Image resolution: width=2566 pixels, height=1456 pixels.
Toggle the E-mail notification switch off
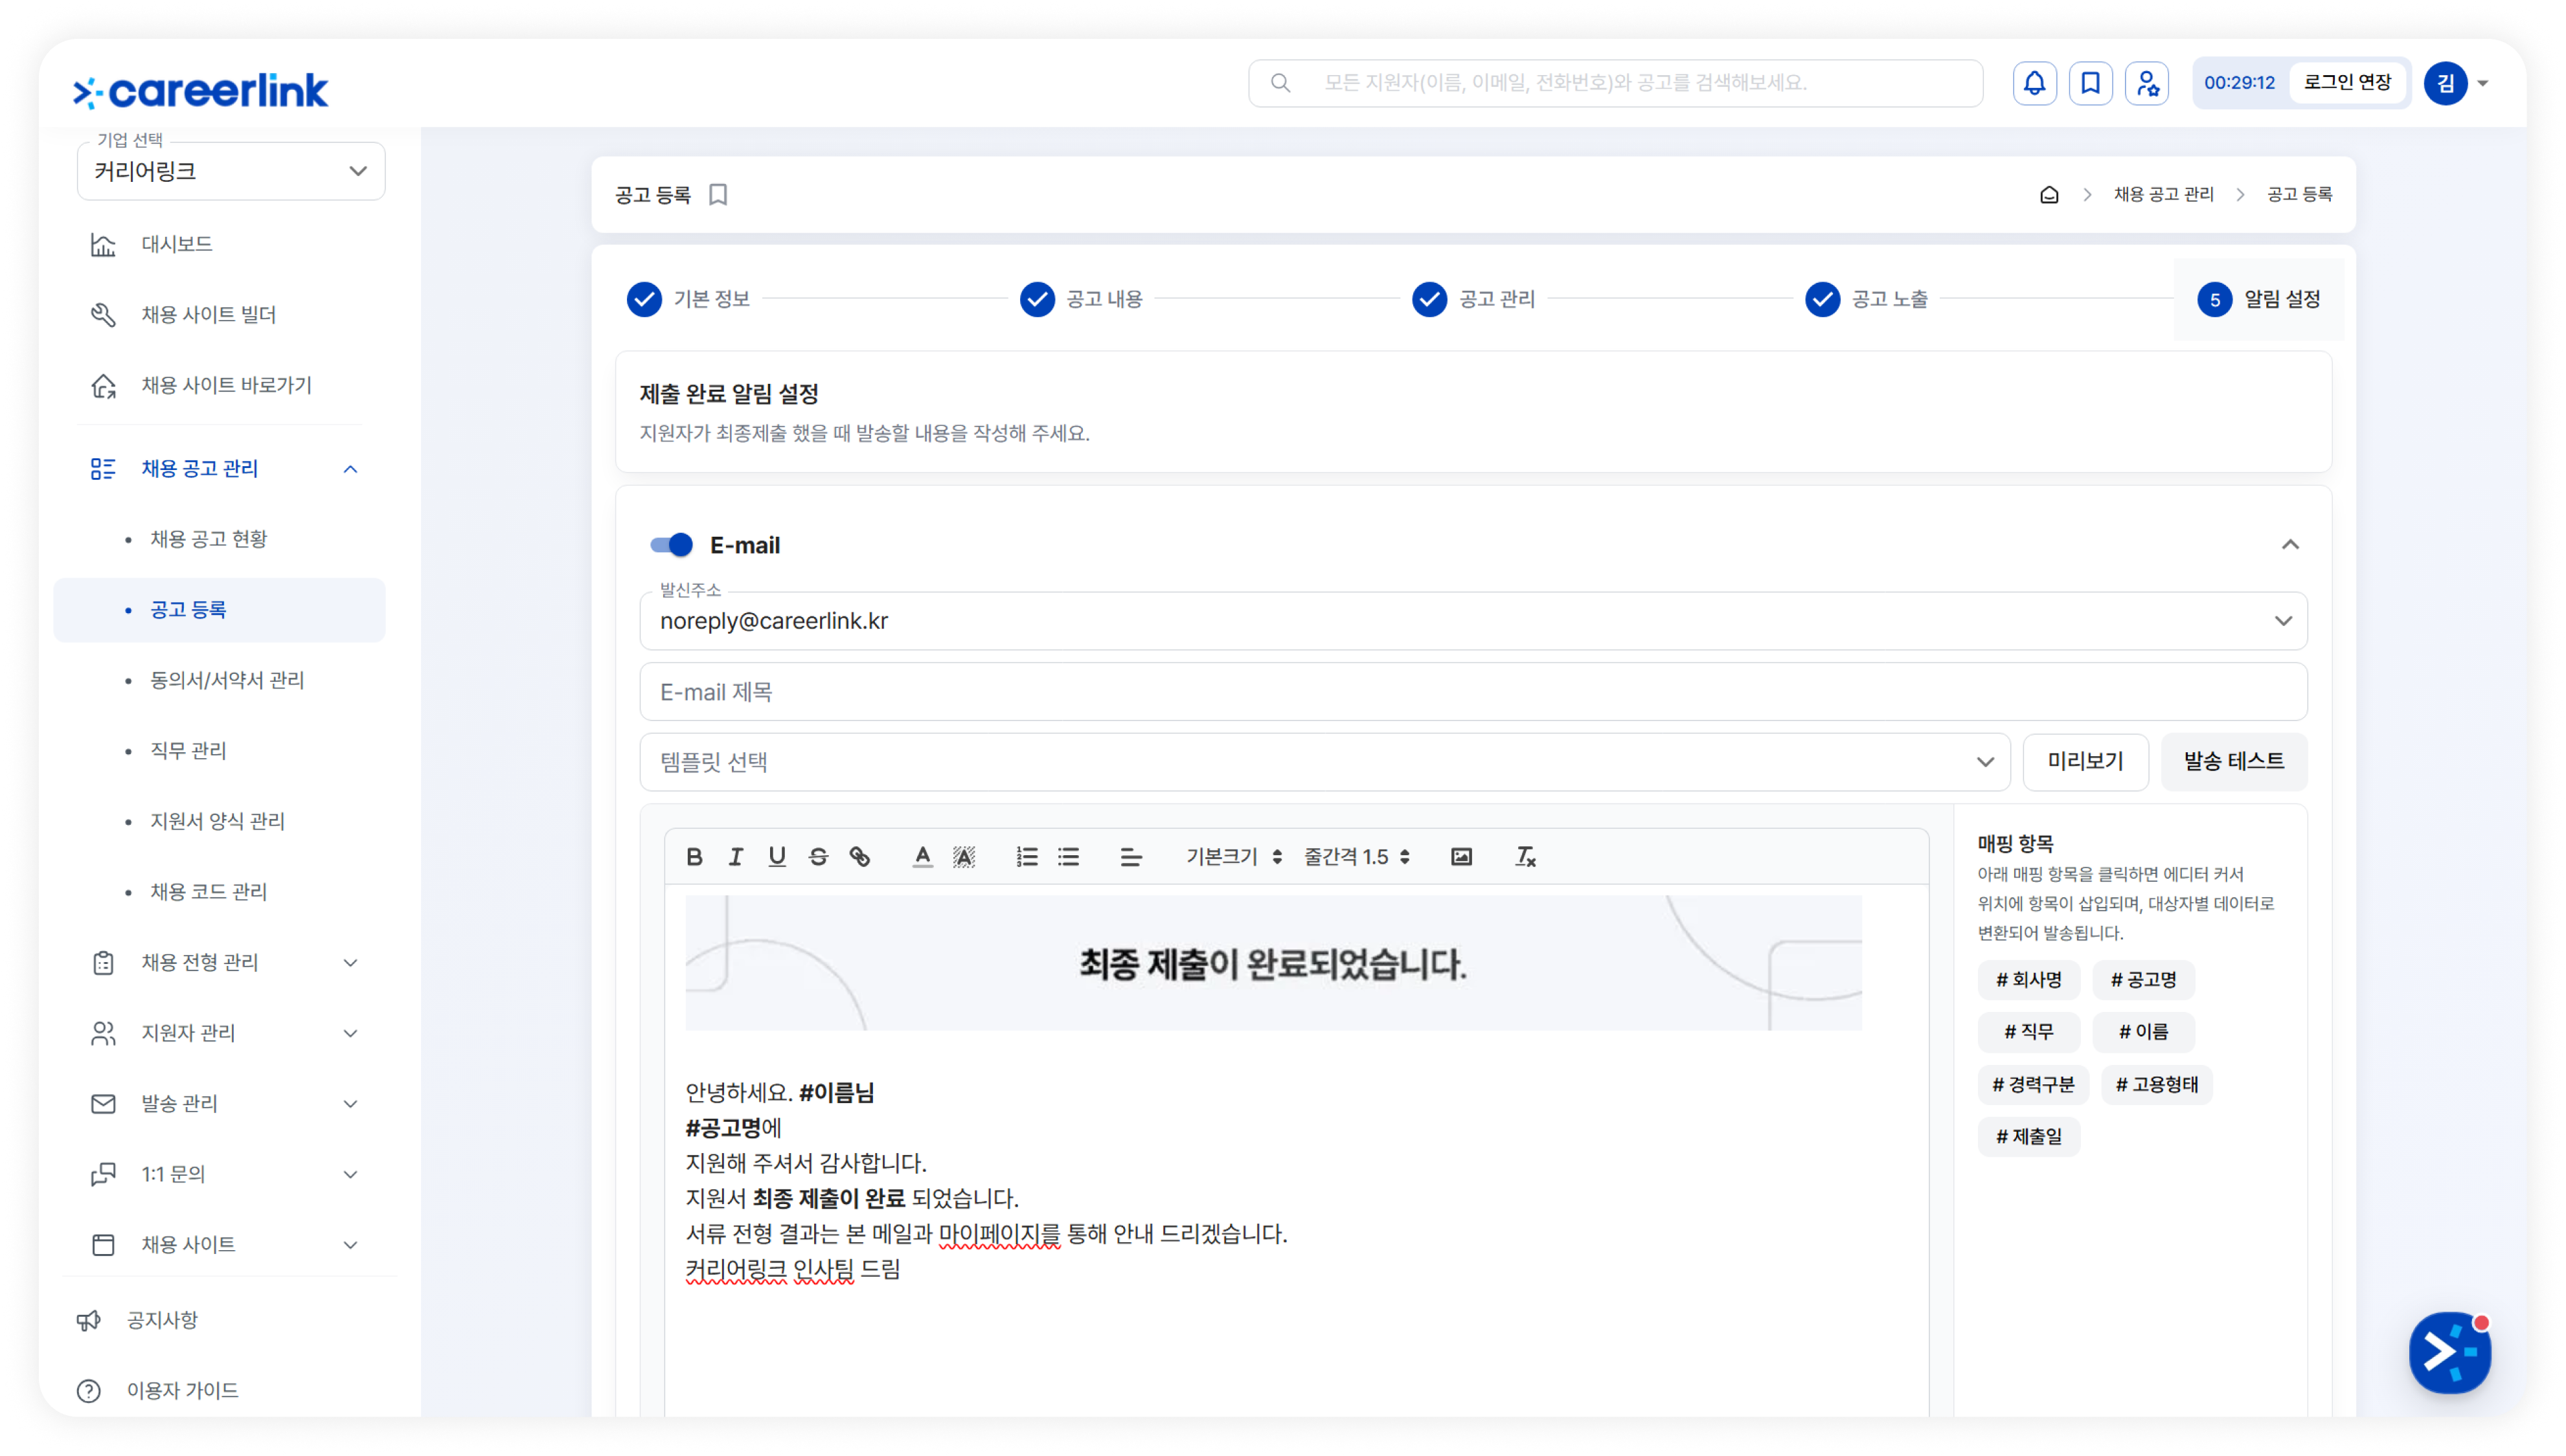(x=671, y=545)
